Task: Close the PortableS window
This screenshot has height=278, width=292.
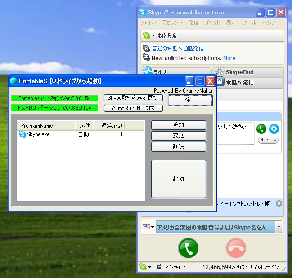Action: coord(210,81)
